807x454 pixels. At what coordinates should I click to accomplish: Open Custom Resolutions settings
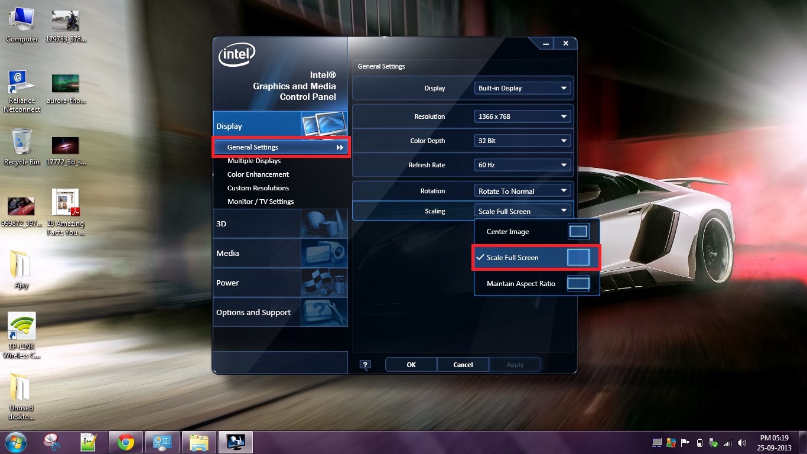click(258, 188)
